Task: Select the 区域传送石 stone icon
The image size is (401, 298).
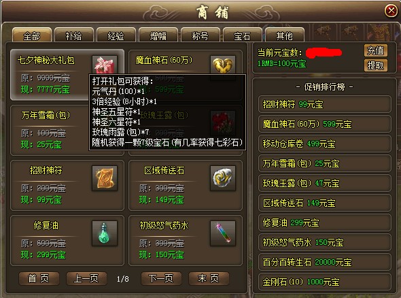Action: [x=223, y=178]
